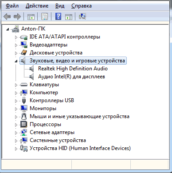
Task: Select the Компьютер label
Action: (44, 92)
